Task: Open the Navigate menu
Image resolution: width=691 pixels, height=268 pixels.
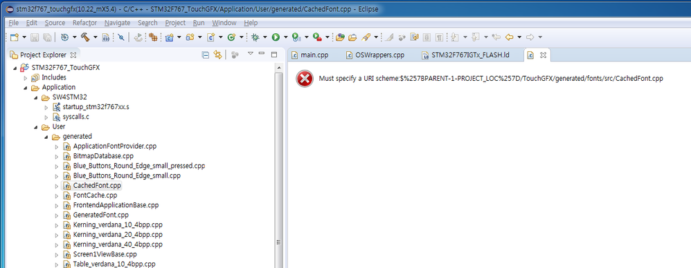Action: 117,23
